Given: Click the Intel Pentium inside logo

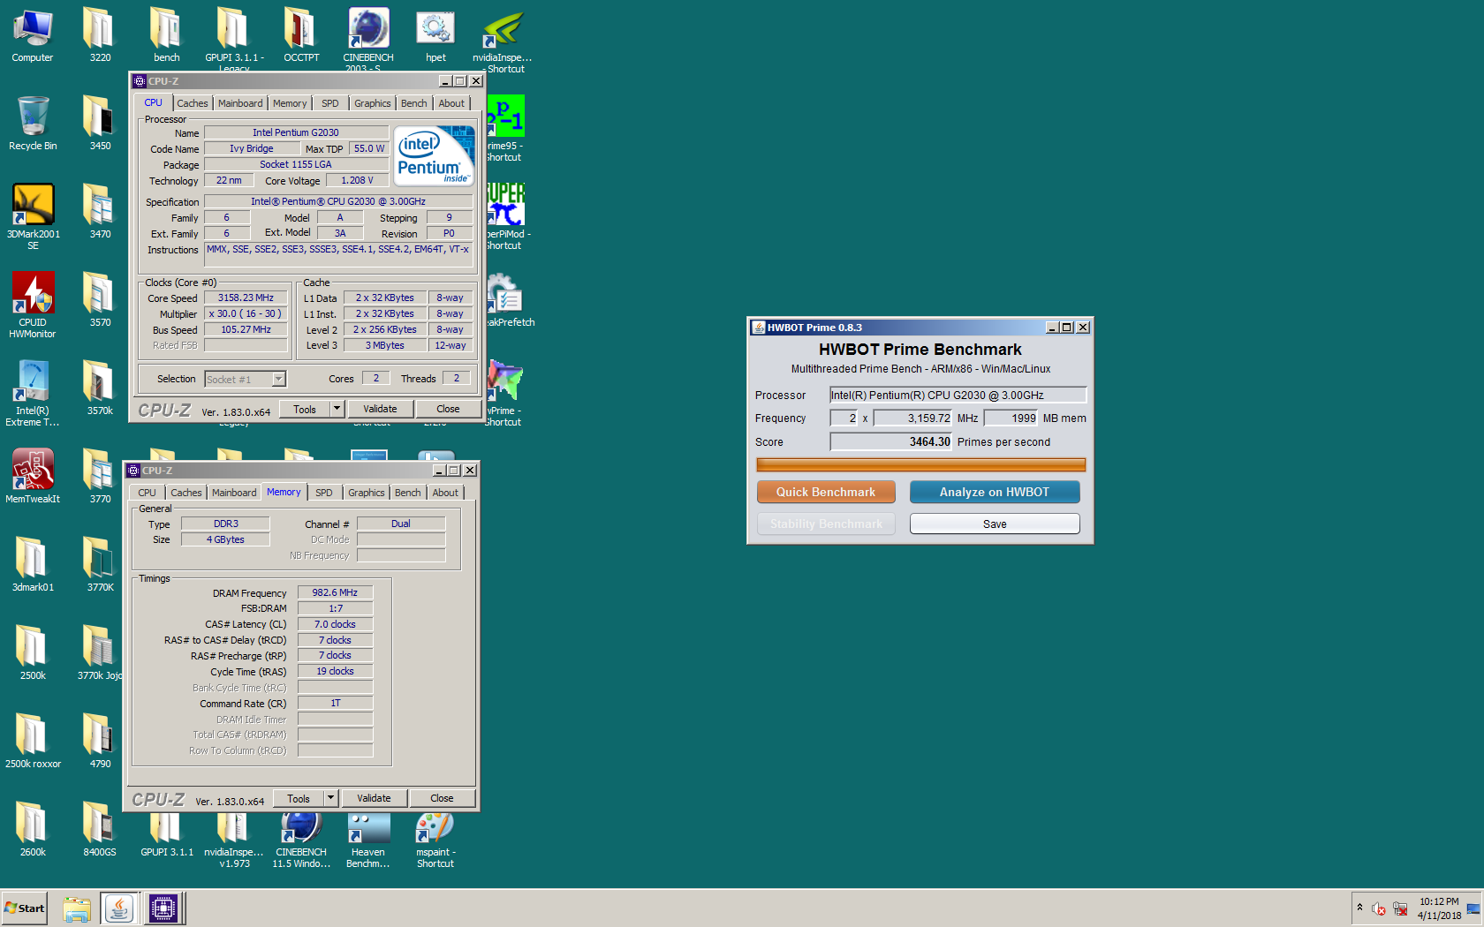Looking at the screenshot, I should click(x=434, y=156).
